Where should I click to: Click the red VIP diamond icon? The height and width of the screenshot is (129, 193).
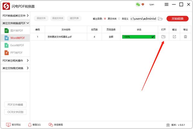[x=143, y=5]
